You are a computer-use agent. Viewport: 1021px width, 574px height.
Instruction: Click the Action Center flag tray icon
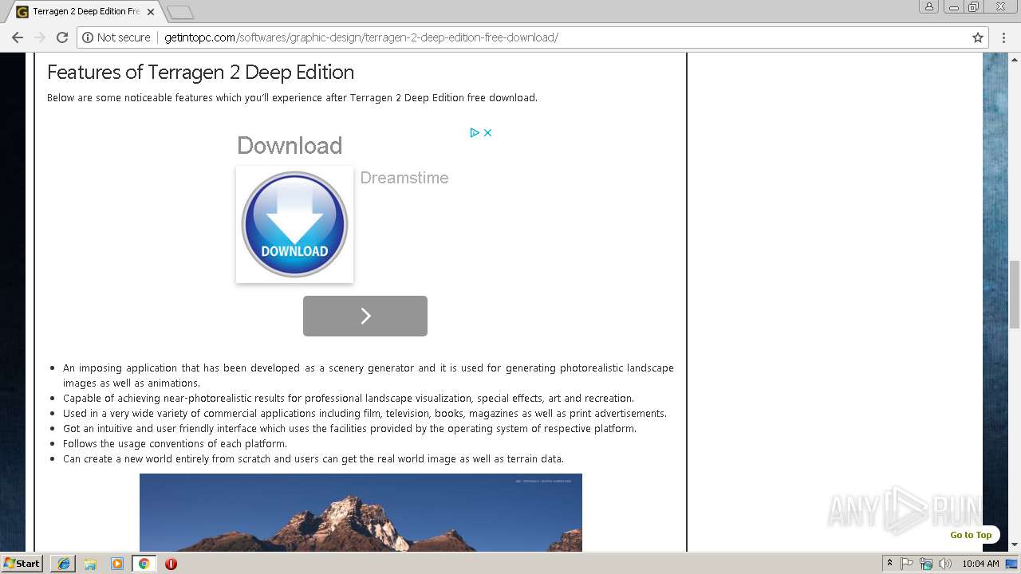907,564
